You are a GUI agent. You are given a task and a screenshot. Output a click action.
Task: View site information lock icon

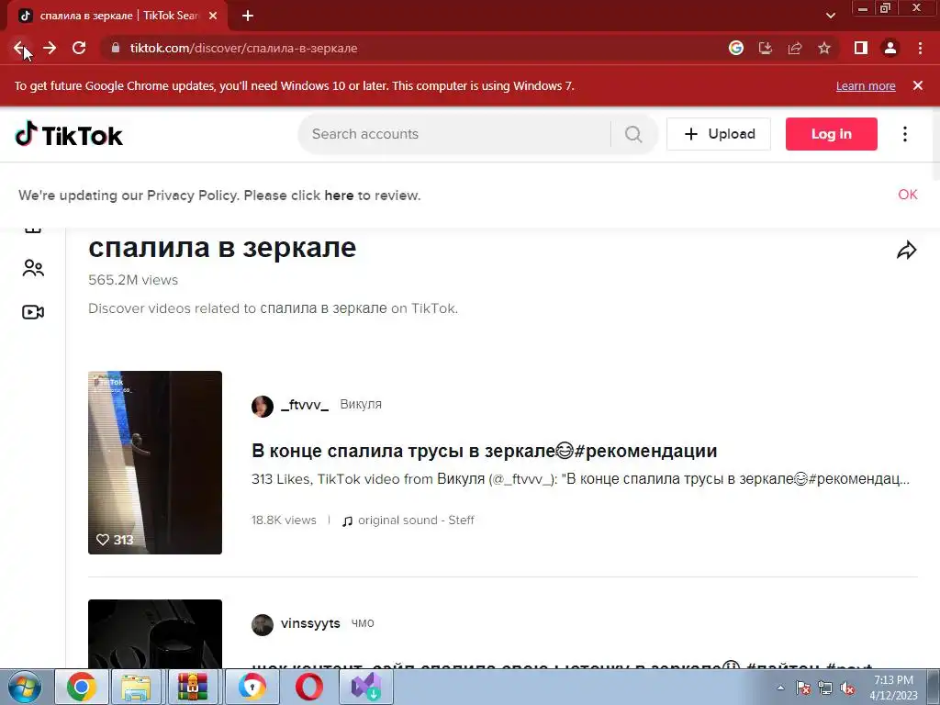click(116, 48)
